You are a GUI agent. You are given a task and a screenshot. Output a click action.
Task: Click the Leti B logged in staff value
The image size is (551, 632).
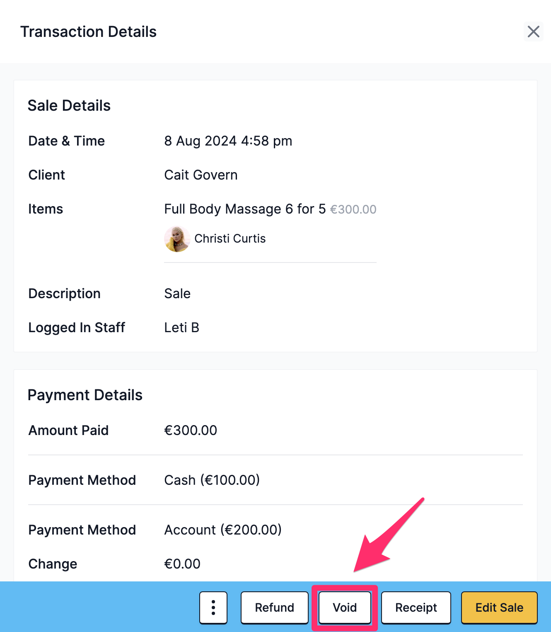click(182, 328)
